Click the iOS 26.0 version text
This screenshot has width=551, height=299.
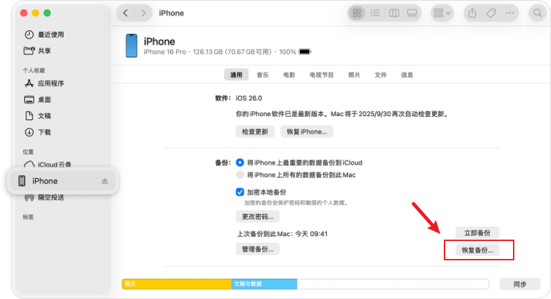[249, 98]
